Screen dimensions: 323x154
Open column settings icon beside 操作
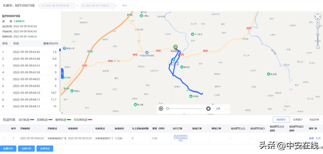316,128
